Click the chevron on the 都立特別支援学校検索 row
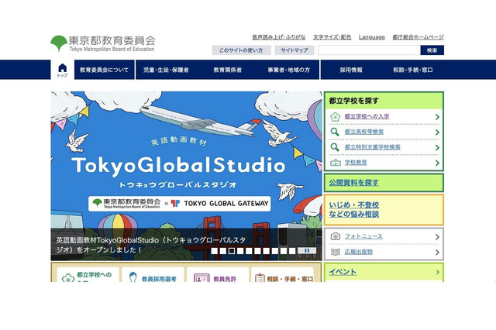496x330 pixels. (437, 148)
